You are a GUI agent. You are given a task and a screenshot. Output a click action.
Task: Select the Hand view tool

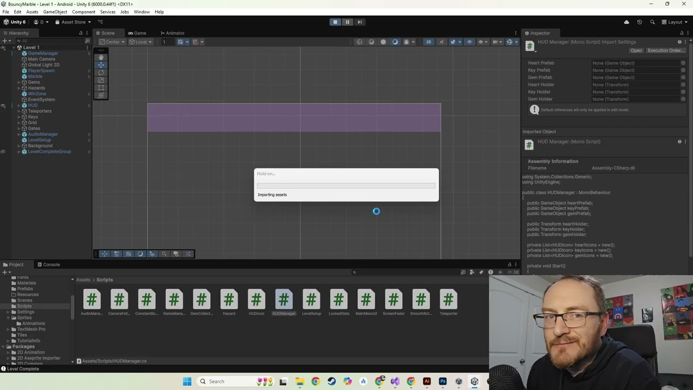101,57
